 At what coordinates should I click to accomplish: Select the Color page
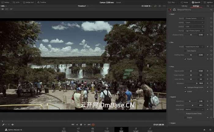(121, 130)
